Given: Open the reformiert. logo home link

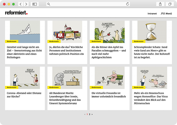Looking at the screenshot, I should [16, 13].
